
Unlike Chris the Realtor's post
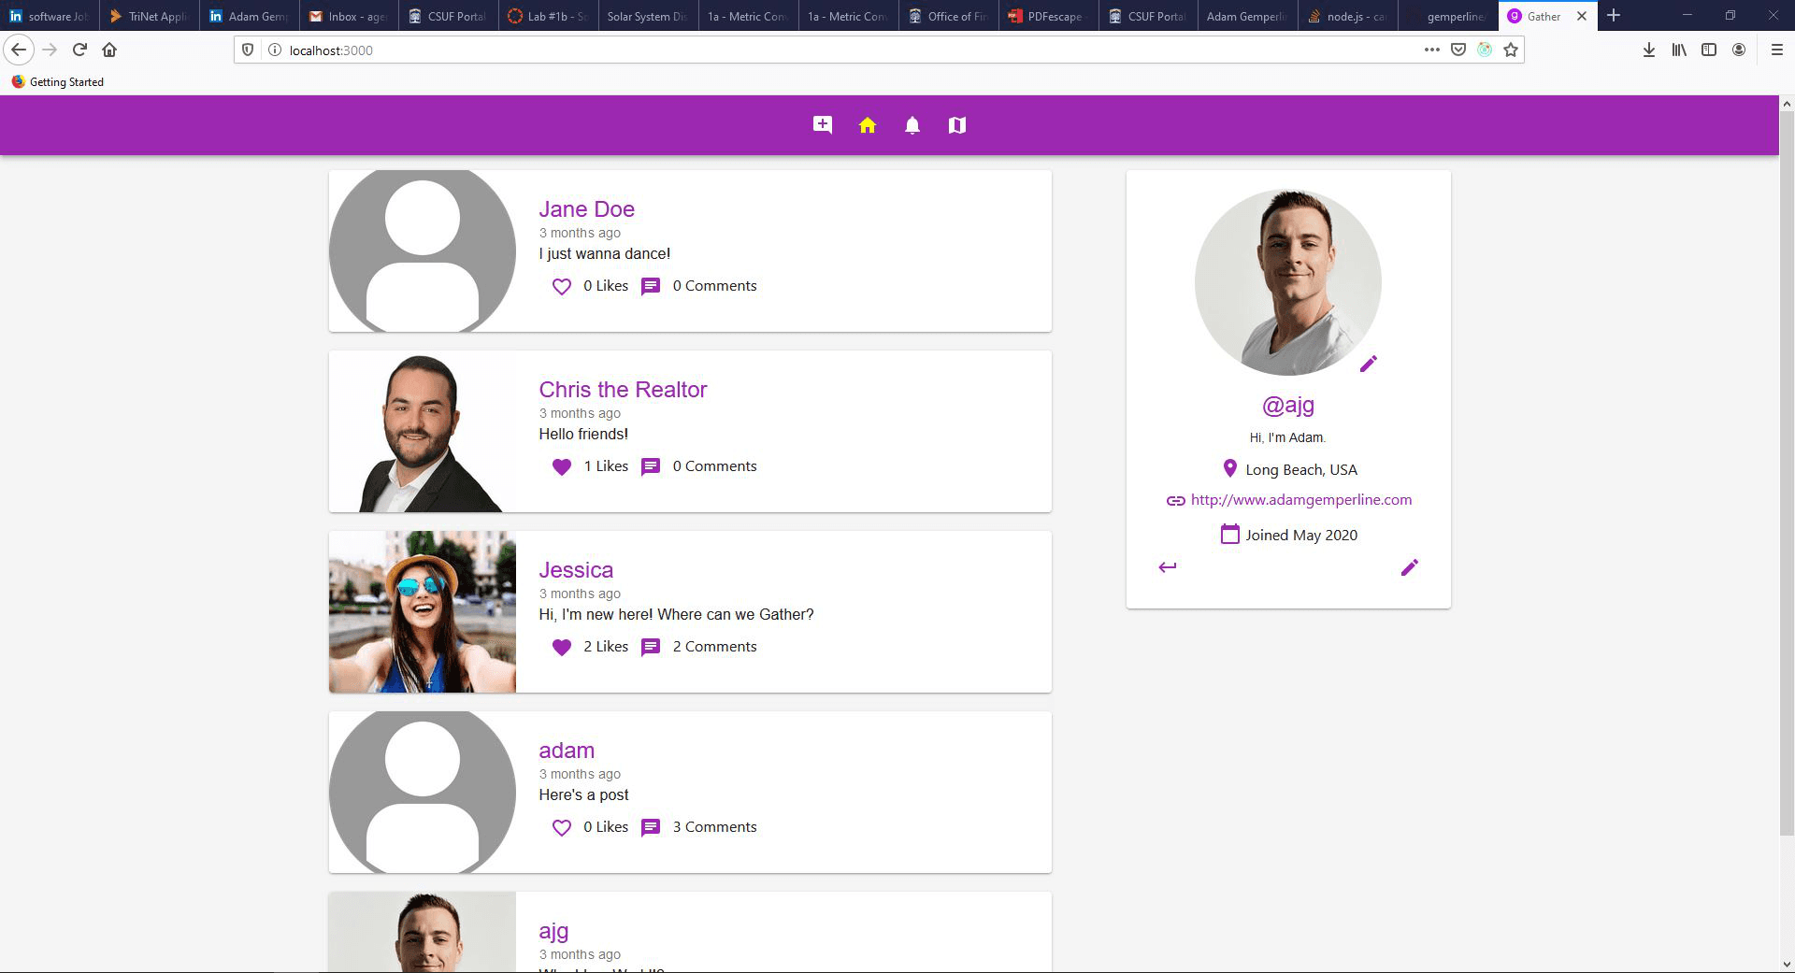coord(561,467)
